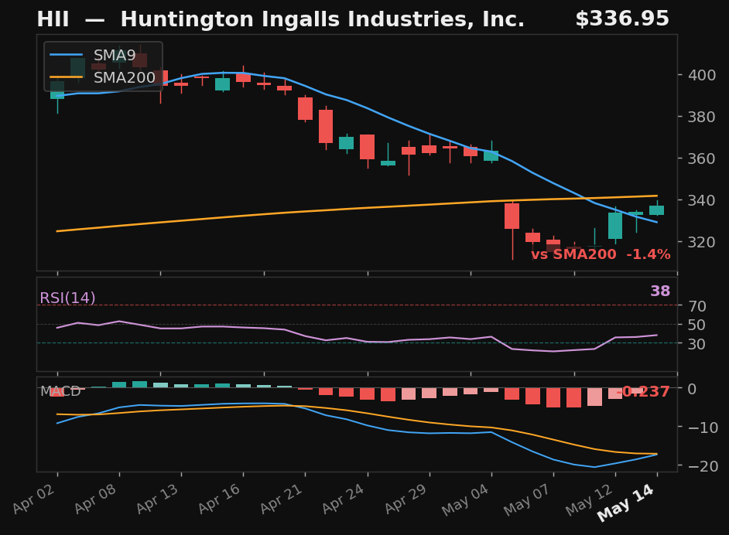
Task: Click the bold May 14 date label
Action: [627, 503]
